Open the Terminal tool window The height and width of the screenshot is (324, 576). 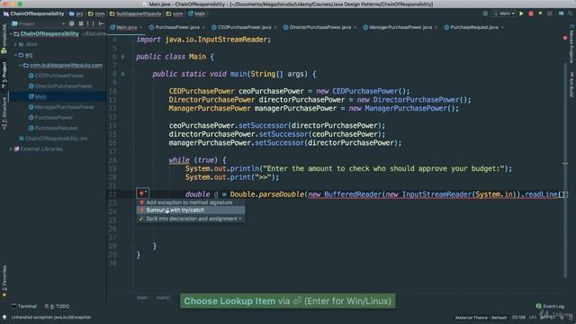[x=24, y=306]
